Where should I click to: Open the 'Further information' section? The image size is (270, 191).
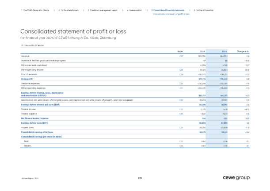tap(205, 9)
